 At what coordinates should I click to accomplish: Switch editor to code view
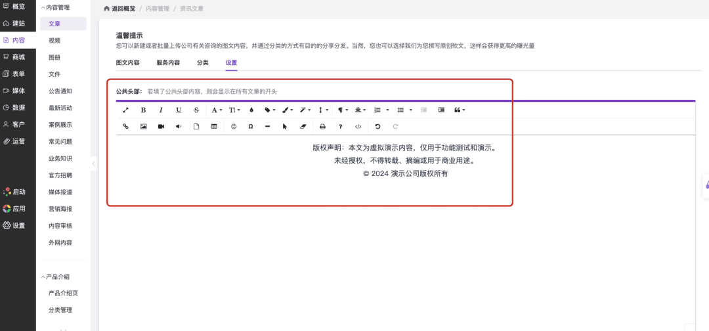click(x=358, y=127)
